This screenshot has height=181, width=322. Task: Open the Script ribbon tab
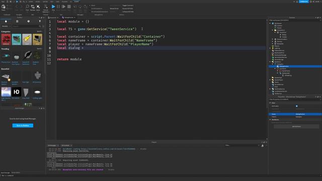pyautogui.click(x=76, y=2)
